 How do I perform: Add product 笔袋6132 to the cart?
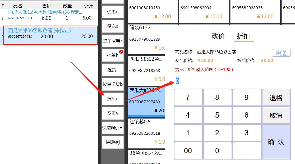[146, 39]
